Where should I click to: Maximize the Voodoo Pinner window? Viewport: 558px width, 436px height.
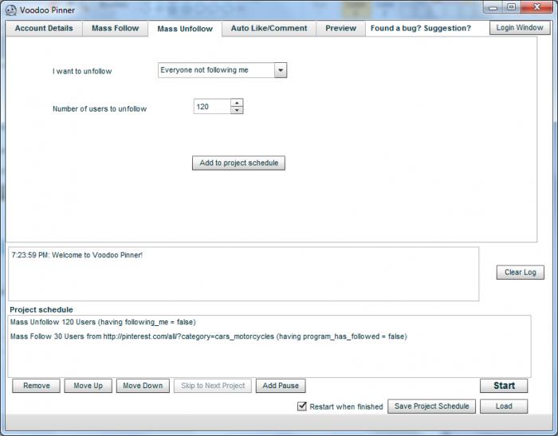[x=512, y=7]
